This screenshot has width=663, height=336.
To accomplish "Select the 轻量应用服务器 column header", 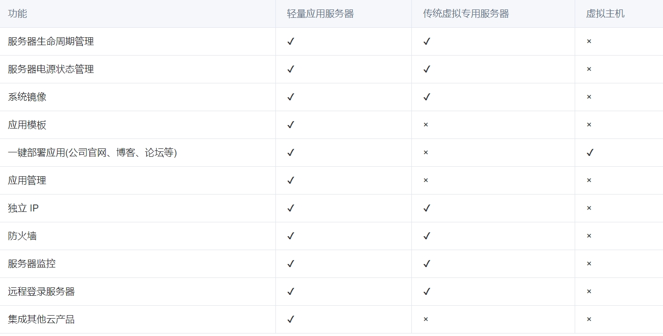I will tap(321, 14).
